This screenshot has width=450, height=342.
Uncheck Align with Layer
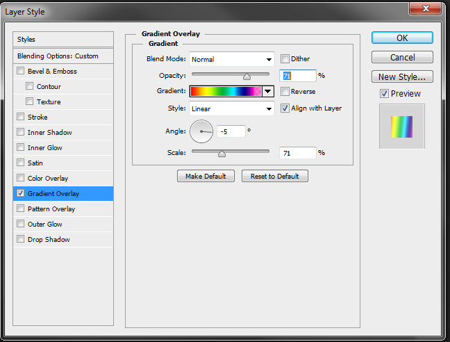(x=285, y=108)
